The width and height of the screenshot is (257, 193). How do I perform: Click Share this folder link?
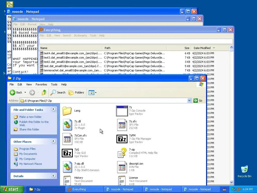pyautogui.click(x=29, y=129)
